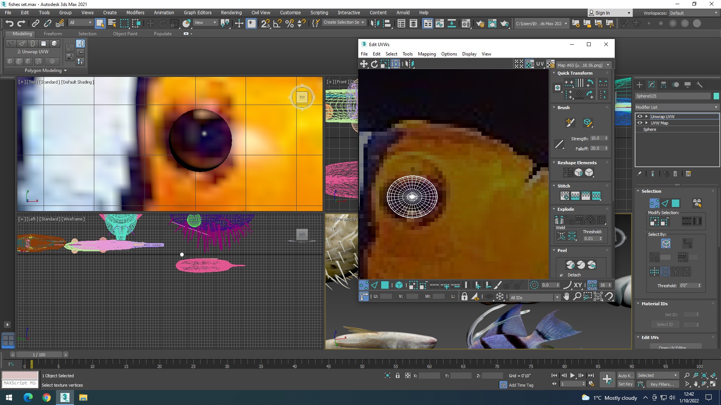Toggle Vertex sub-object mode in Selection rollout
Viewport: 721px width, 405px height.
tap(654, 203)
